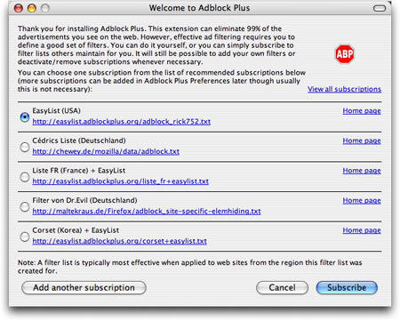
Task: Open the View all subscriptions link
Action: [x=344, y=89]
